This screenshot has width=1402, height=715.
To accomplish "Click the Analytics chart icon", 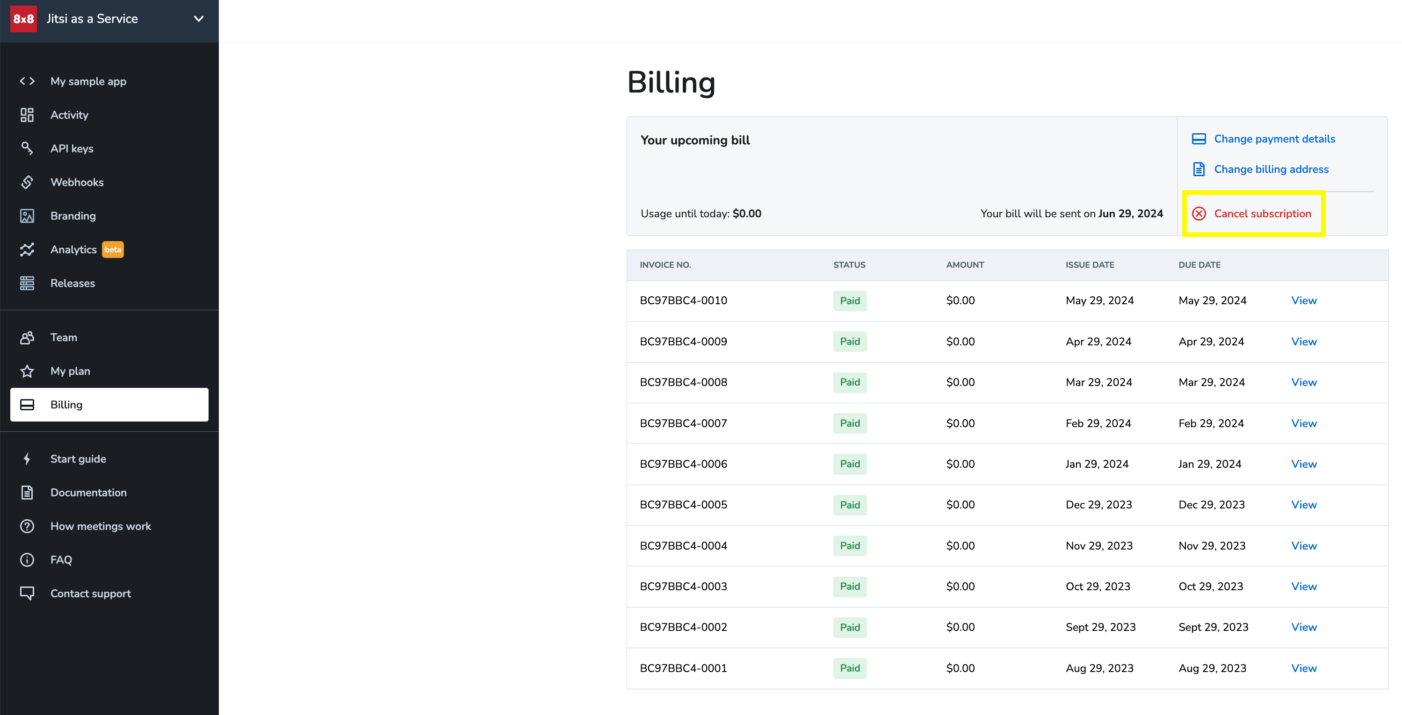I will click(27, 250).
